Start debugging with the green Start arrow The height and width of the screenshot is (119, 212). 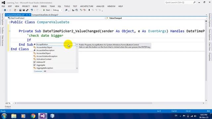(x=44, y=10)
